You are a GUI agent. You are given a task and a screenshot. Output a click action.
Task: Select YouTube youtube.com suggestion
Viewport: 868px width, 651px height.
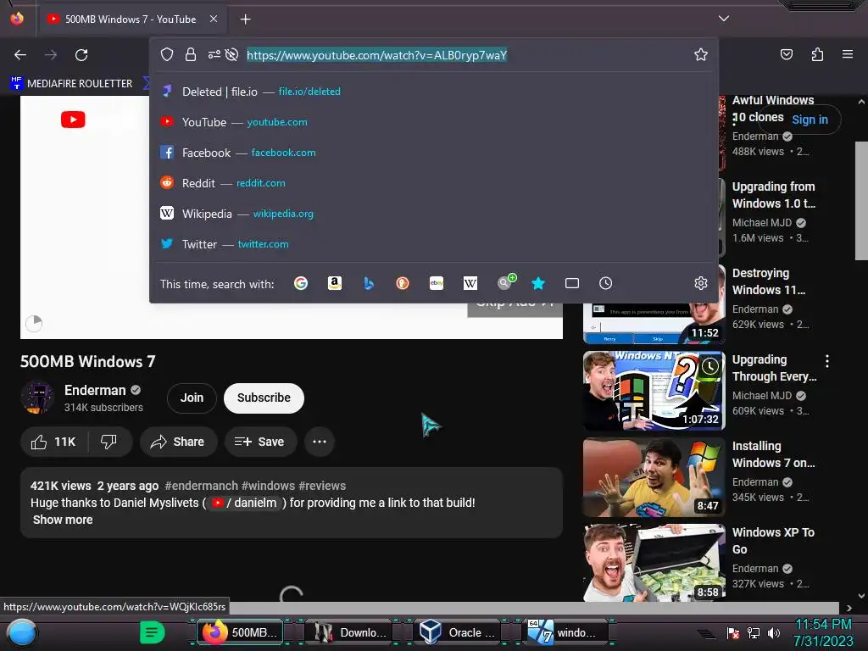point(434,122)
